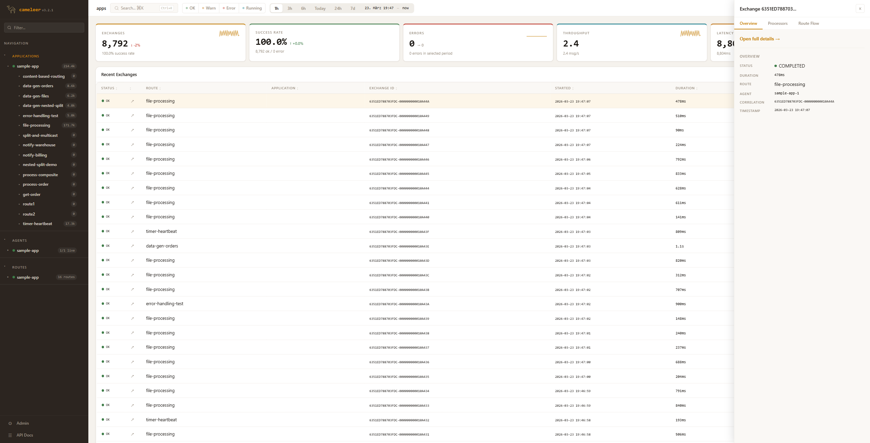Viewport: 870px width, 443px height.
Task: Switch to the Route Flow tab
Action: [x=808, y=23]
